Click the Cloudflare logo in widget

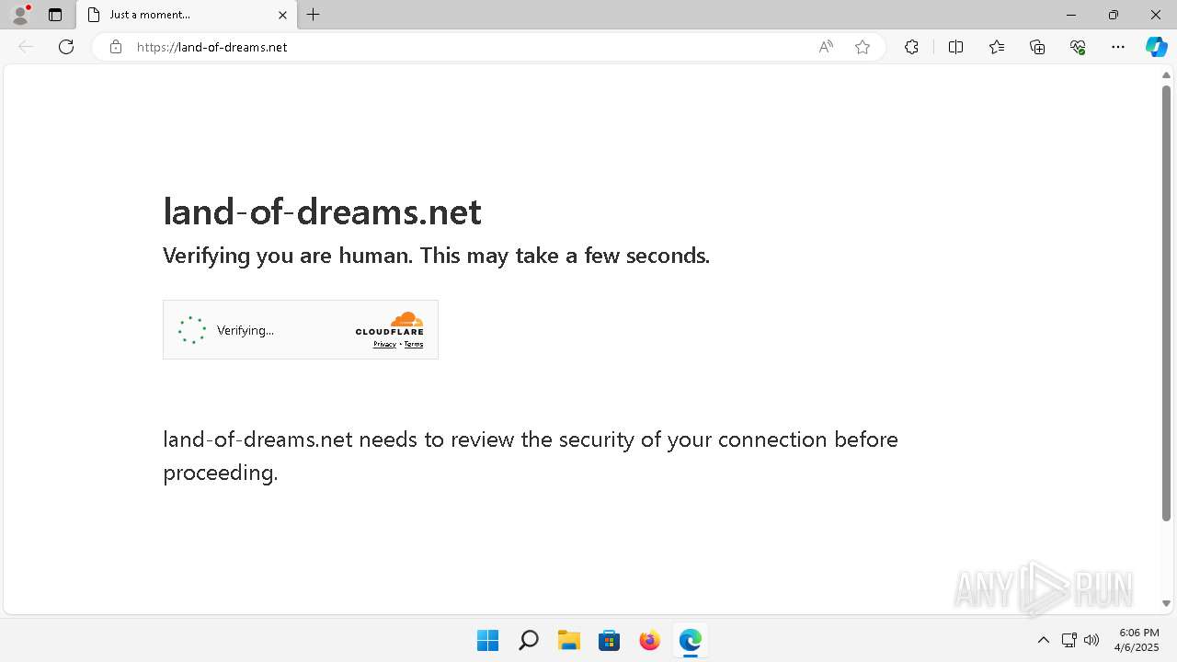[390, 324]
